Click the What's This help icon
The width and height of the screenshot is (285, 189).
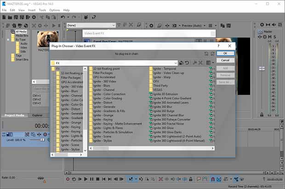coord(94,17)
